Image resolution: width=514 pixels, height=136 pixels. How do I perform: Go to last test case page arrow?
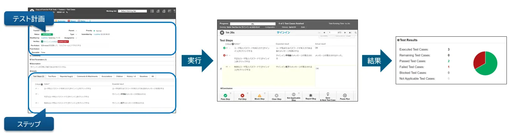coord(350,33)
